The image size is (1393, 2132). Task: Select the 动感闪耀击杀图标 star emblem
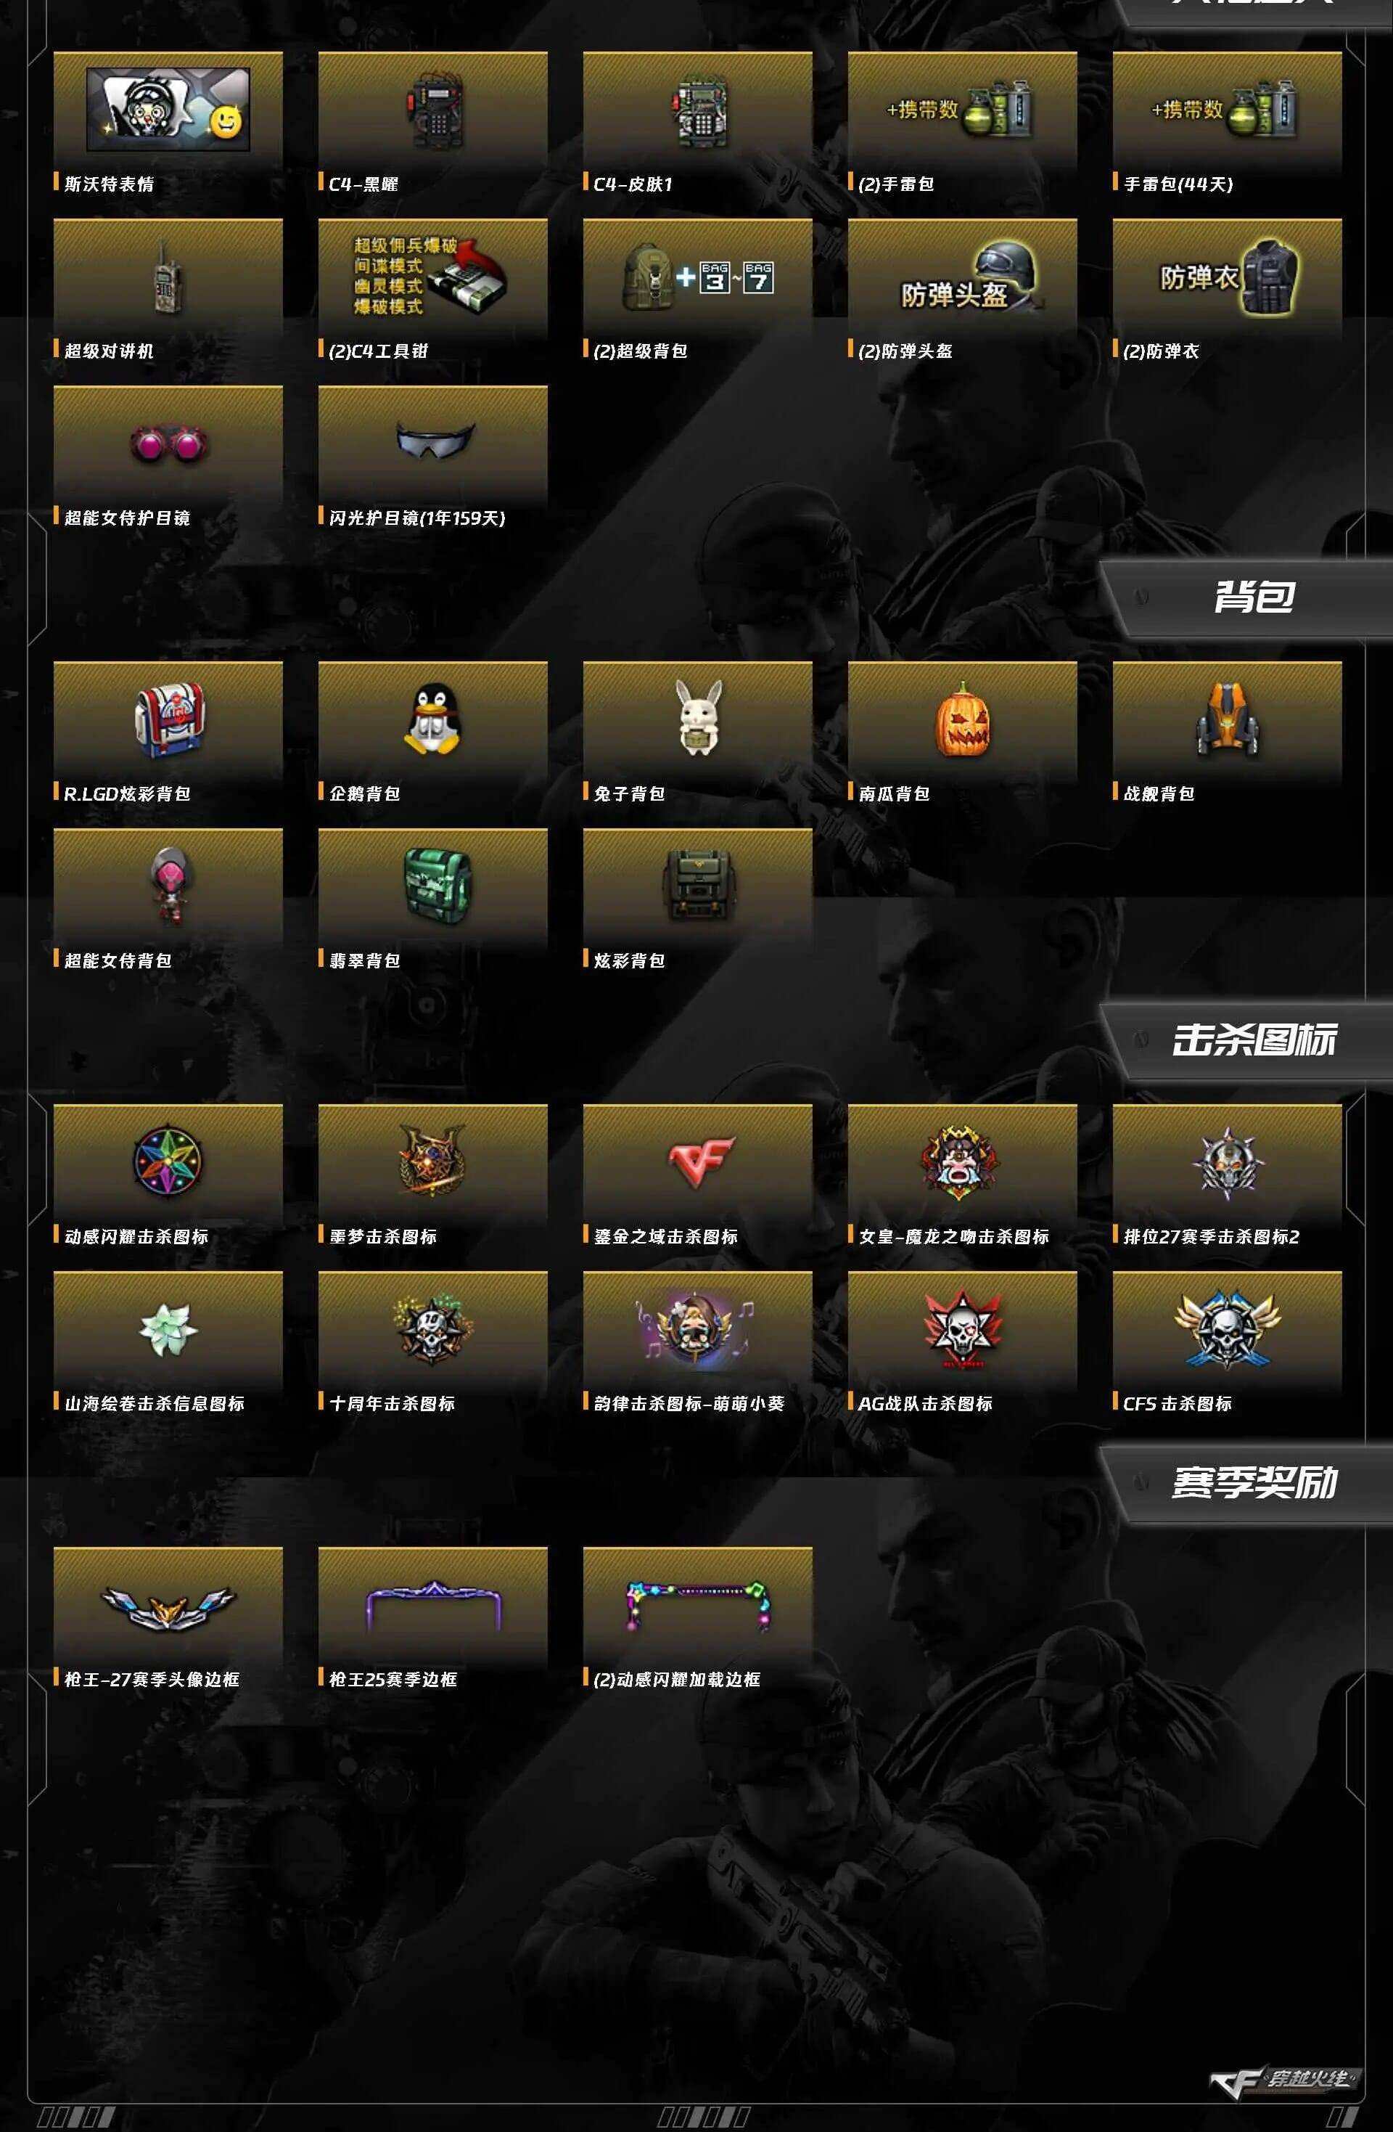(x=168, y=1162)
